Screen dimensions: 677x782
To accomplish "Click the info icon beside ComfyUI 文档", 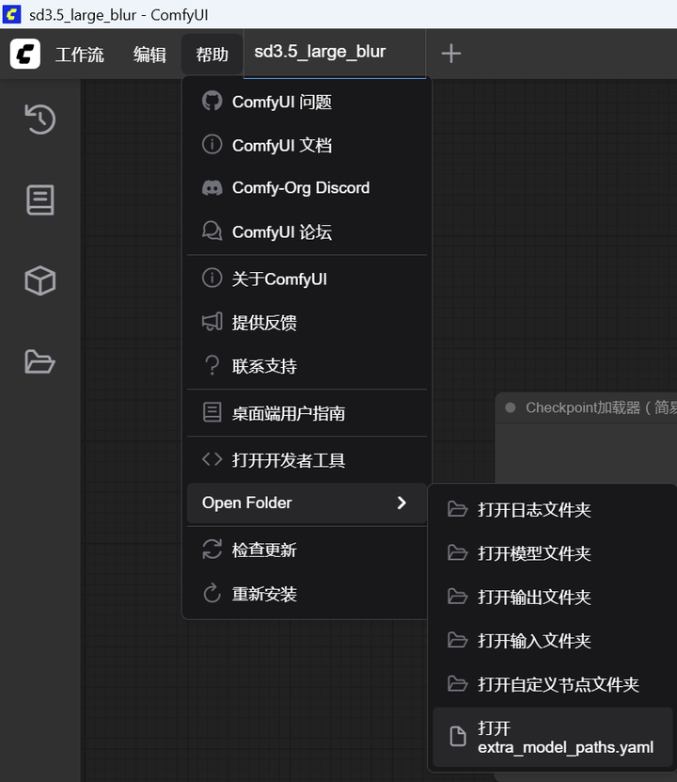I will pos(212,145).
